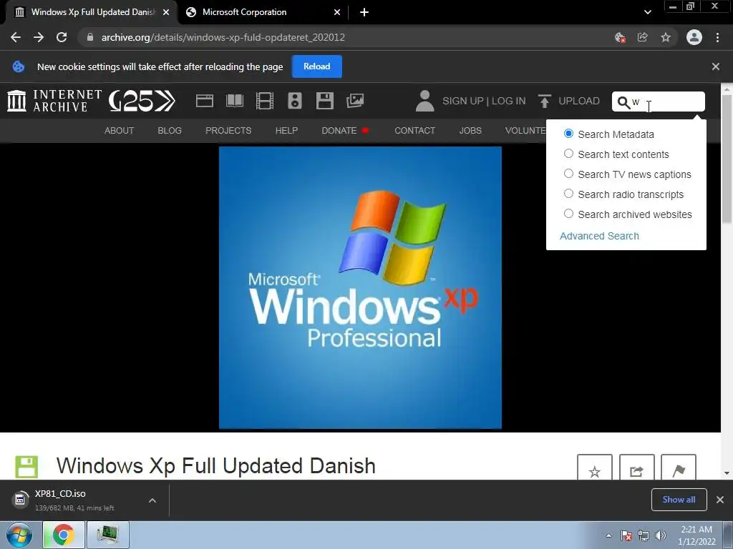Screen dimensions: 733x549
Task: Click the upload arrow icon
Action: click(x=544, y=101)
